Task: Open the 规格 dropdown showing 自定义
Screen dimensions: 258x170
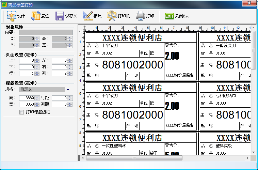Action: coord(68,90)
